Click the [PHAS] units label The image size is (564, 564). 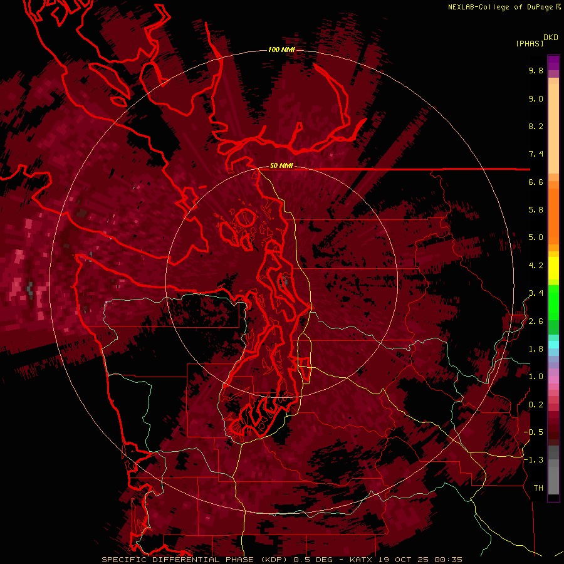(x=530, y=43)
